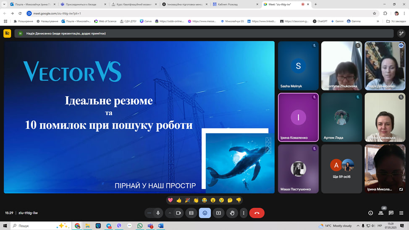Toggle the emoji reactions panel button
Viewport: 409px width, 230px height.
tap(205, 213)
